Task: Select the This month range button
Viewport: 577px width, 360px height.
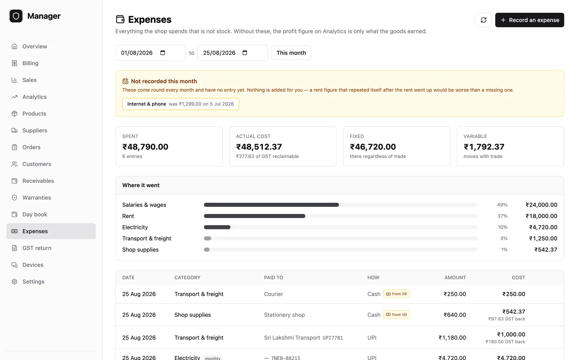Action: (291, 53)
